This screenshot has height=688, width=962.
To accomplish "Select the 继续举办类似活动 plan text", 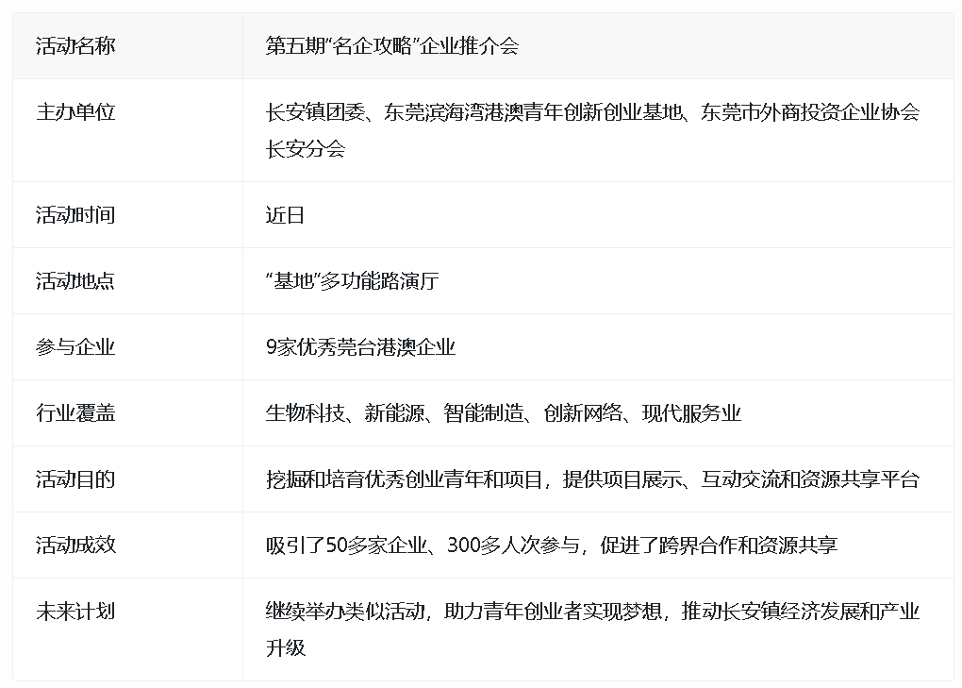I will click(x=344, y=612).
